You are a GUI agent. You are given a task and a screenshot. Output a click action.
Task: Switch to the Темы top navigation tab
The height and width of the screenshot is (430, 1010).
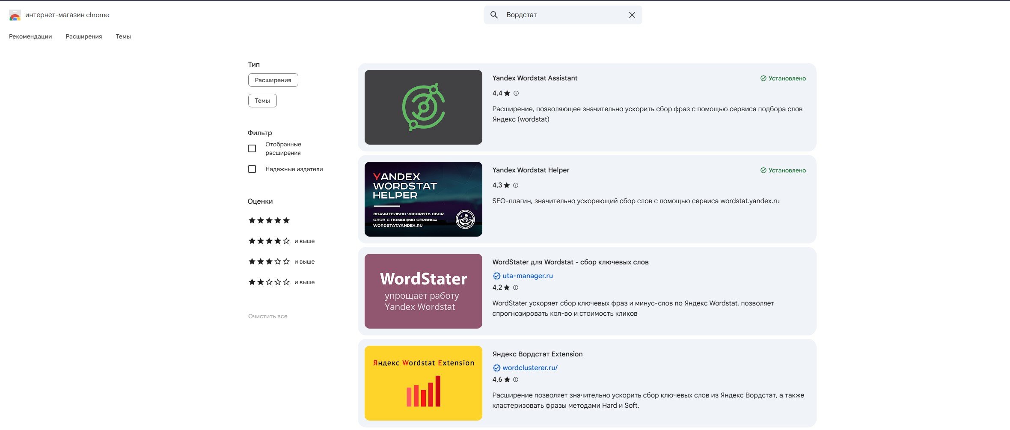(123, 36)
